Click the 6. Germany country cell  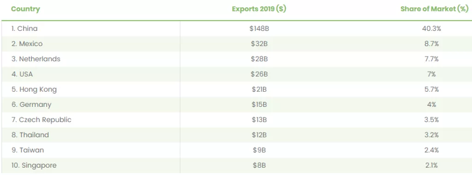click(31, 105)
